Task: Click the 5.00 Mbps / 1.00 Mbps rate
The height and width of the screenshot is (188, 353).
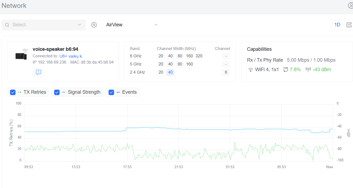Action: (311, 60)
